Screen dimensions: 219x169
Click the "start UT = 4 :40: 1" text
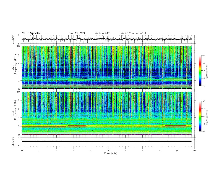(x=134, y=33)
